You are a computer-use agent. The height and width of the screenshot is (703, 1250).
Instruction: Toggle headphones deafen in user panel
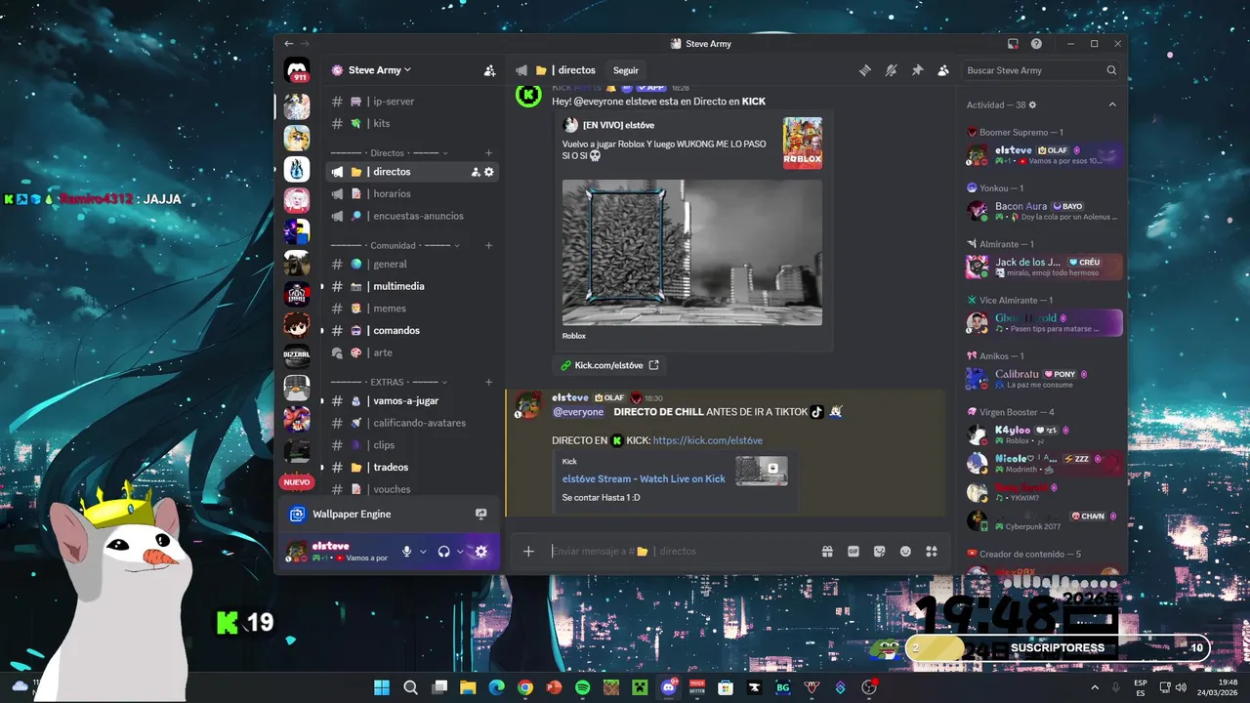coord(444,552)
